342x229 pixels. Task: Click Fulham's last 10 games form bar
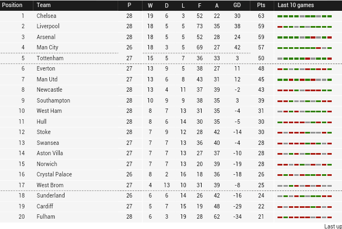305,217
